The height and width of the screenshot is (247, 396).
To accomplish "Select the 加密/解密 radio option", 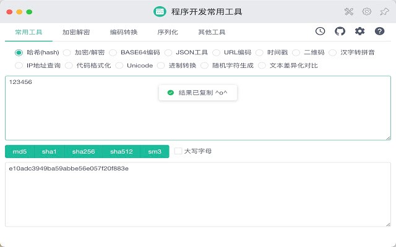I will point(67,52).
